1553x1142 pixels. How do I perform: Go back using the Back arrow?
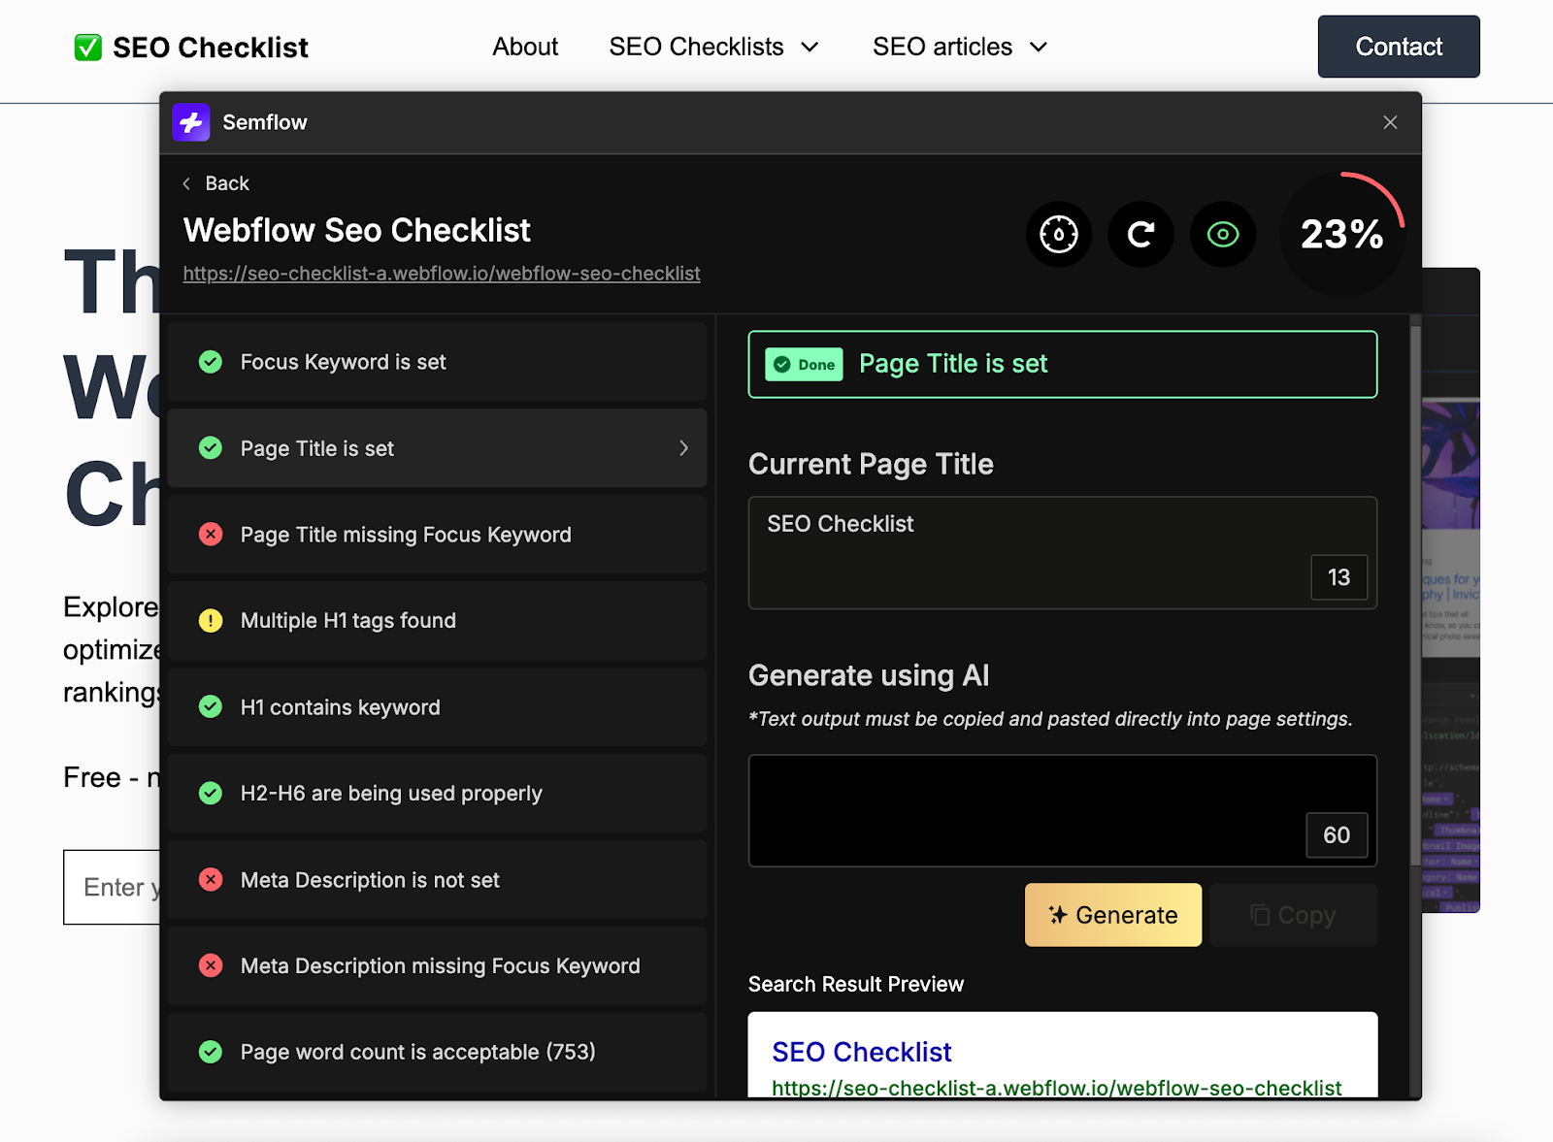pos(215,183)
